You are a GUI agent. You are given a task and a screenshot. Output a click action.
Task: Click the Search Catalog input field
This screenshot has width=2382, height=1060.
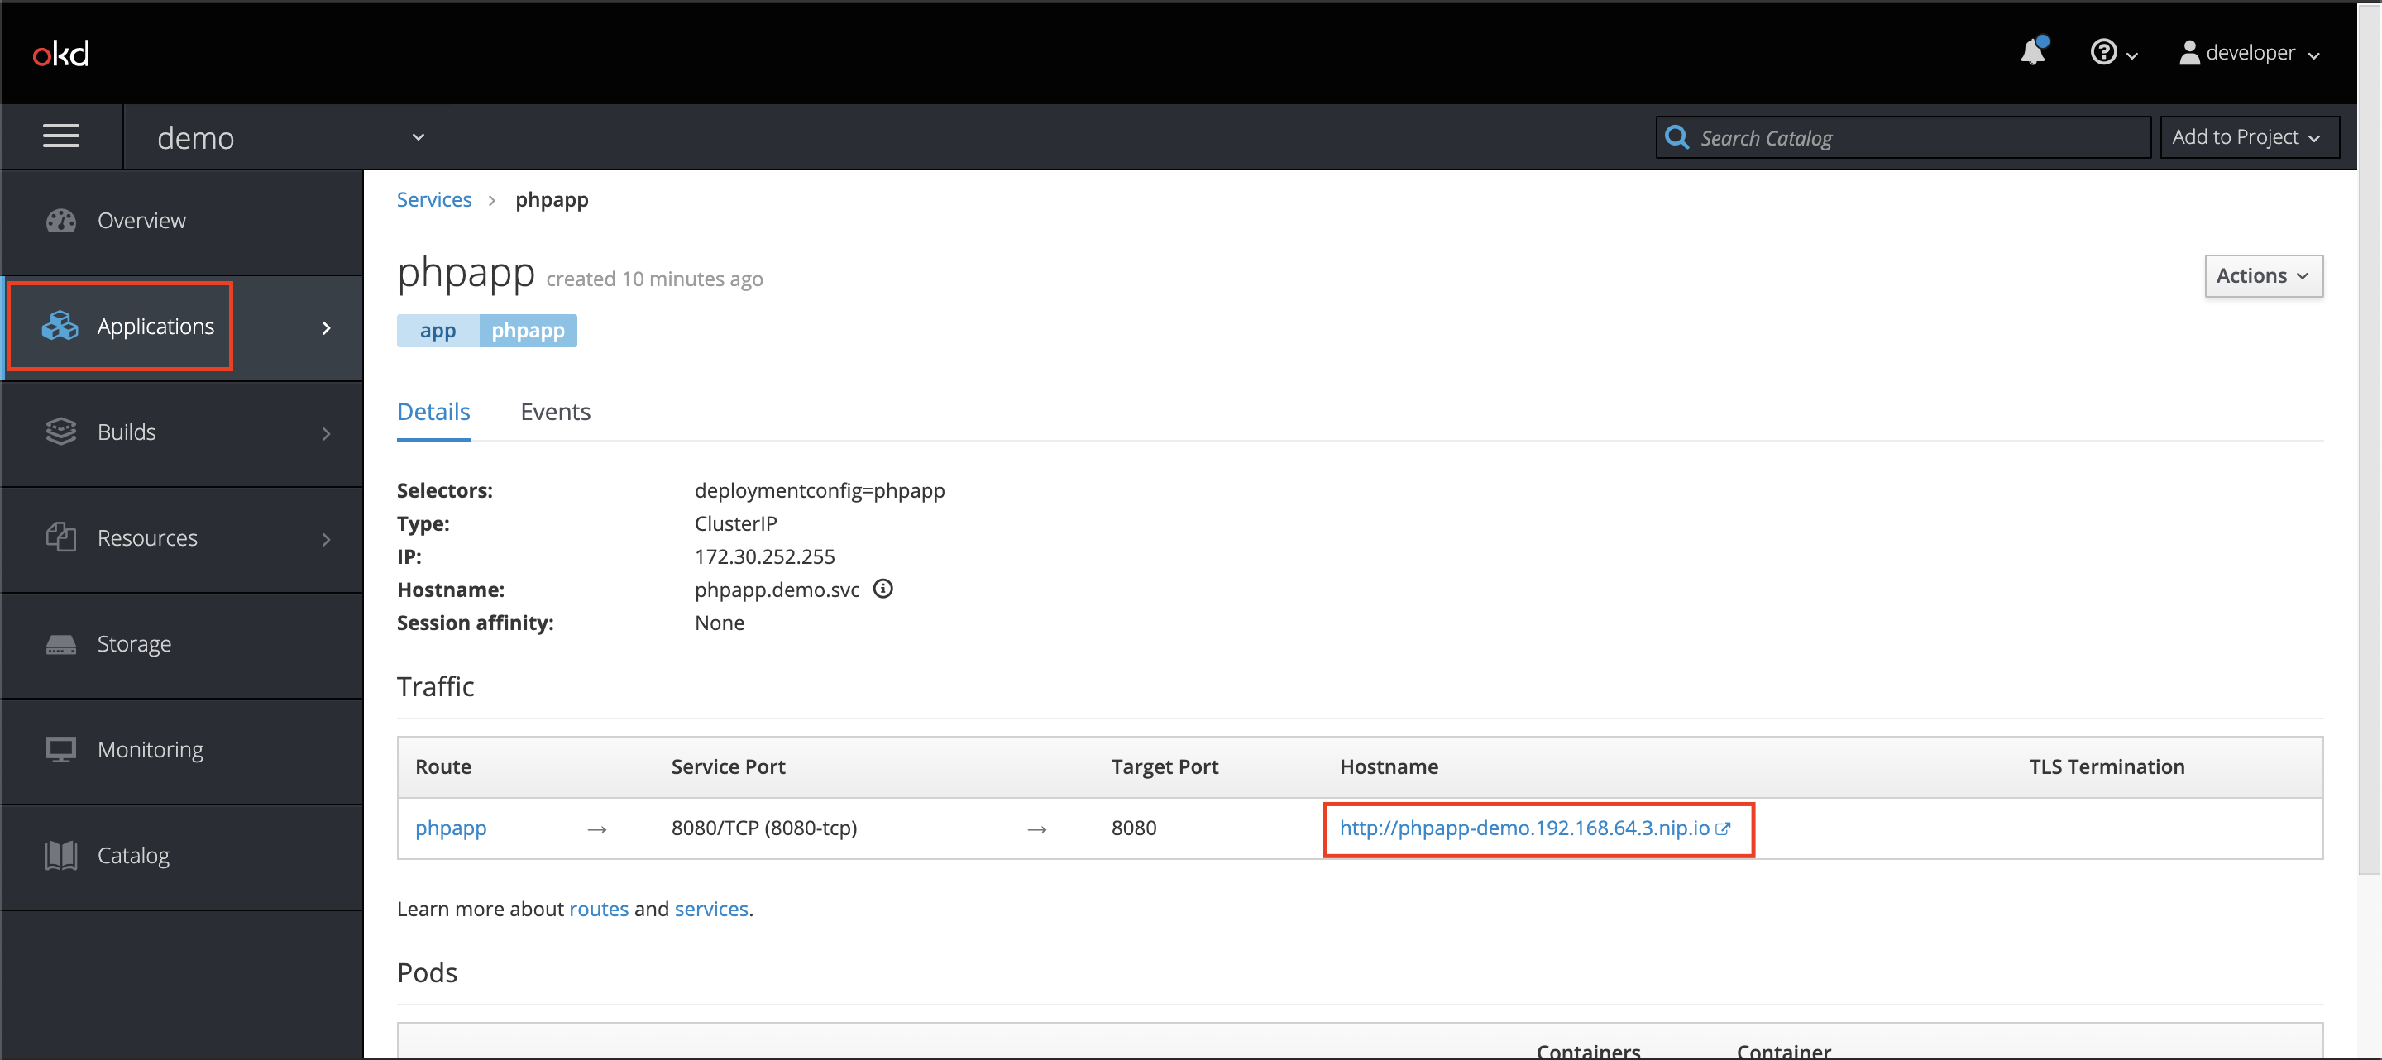click(x=1914, y=138)
